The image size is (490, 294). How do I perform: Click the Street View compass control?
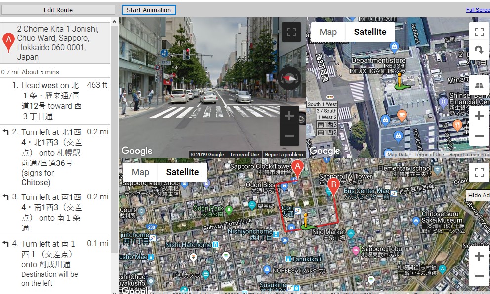pos(289,78)
